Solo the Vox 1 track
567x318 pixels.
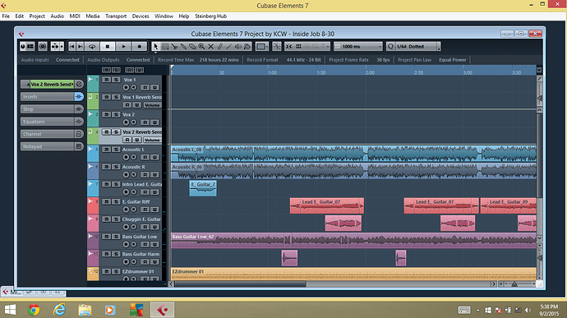click(x=116, y=80)
